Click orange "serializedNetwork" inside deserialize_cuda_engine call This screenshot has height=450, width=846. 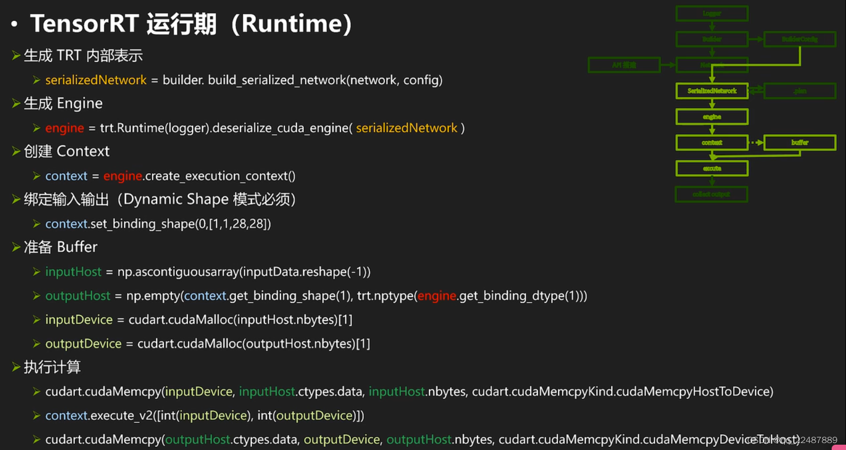[x=406, y=128]
